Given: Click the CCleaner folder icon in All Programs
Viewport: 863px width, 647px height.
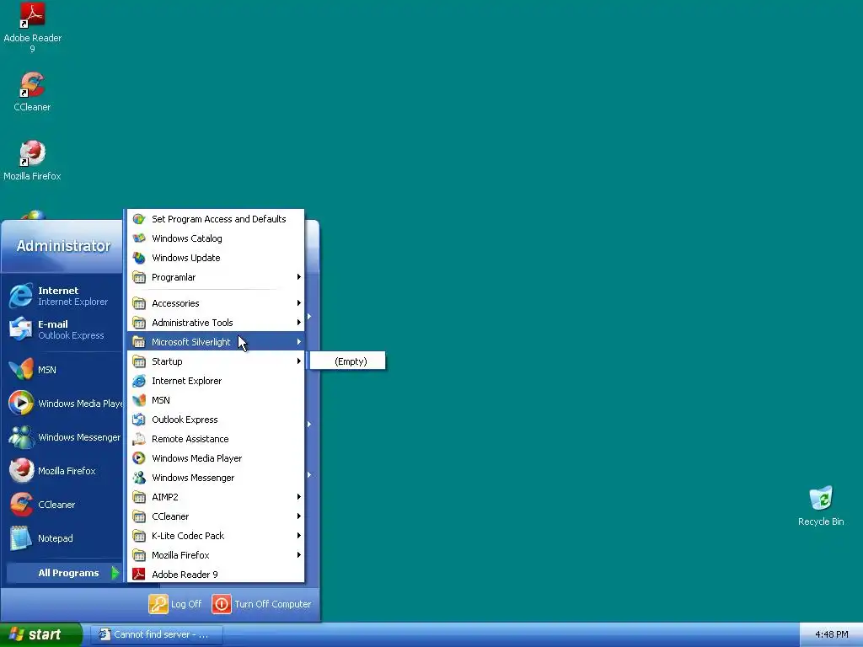Looking at the screenshot, I should click(139, 516).
